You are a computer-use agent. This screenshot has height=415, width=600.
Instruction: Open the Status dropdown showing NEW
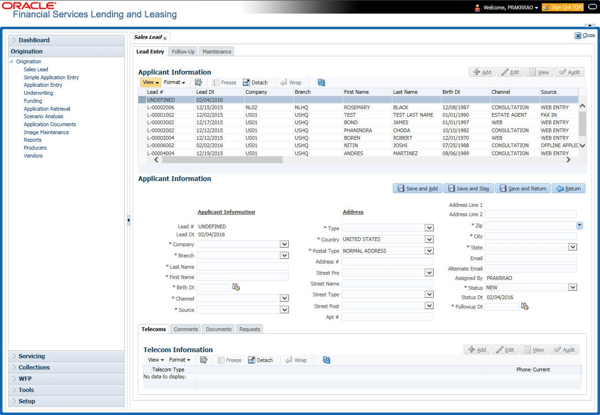(x=572, y=287)
